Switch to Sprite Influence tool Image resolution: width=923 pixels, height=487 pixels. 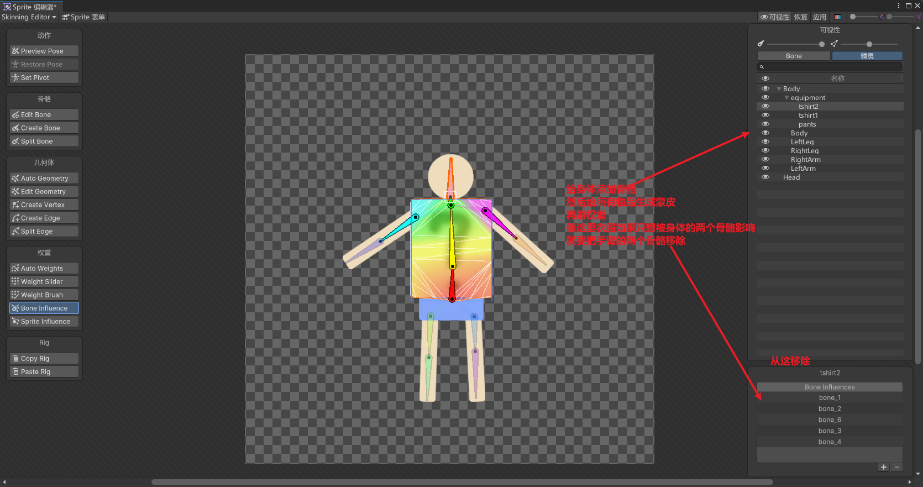point(44,321)
